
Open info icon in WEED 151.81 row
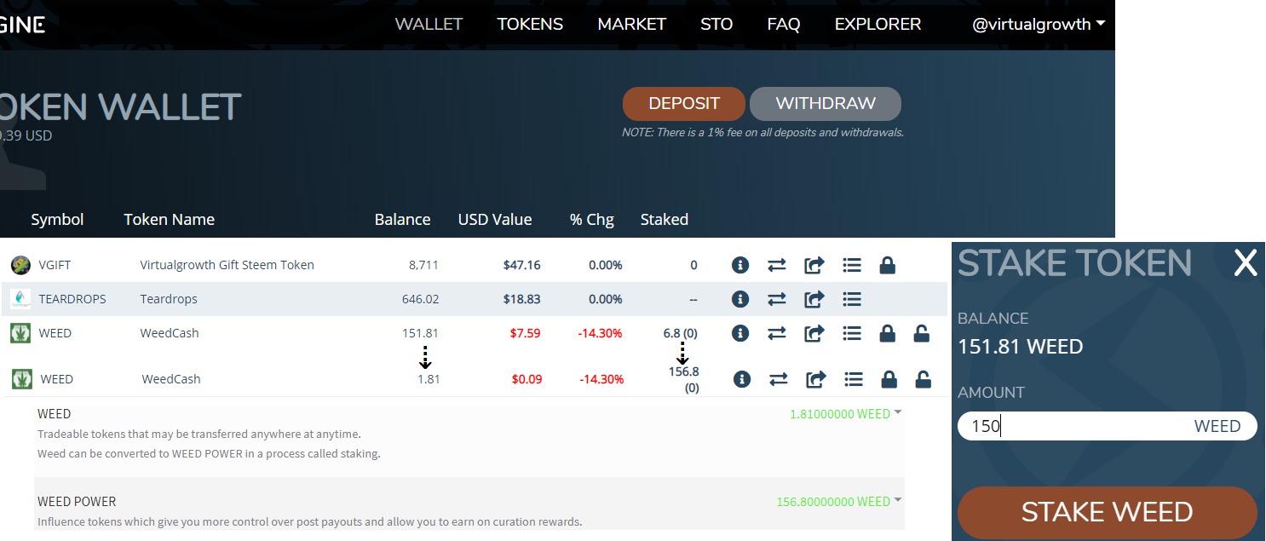740,333
